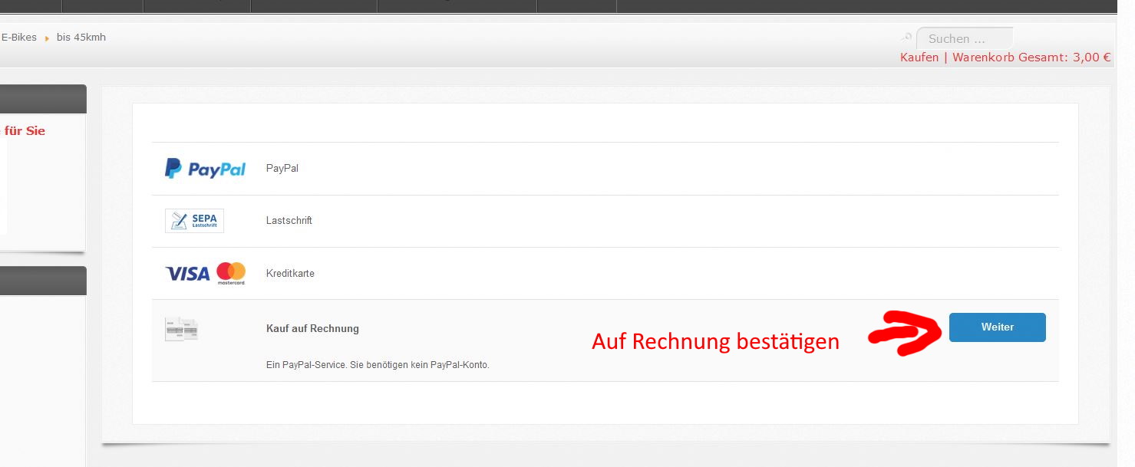
Task: Click the PayPal logo
Action: point(205,169)
